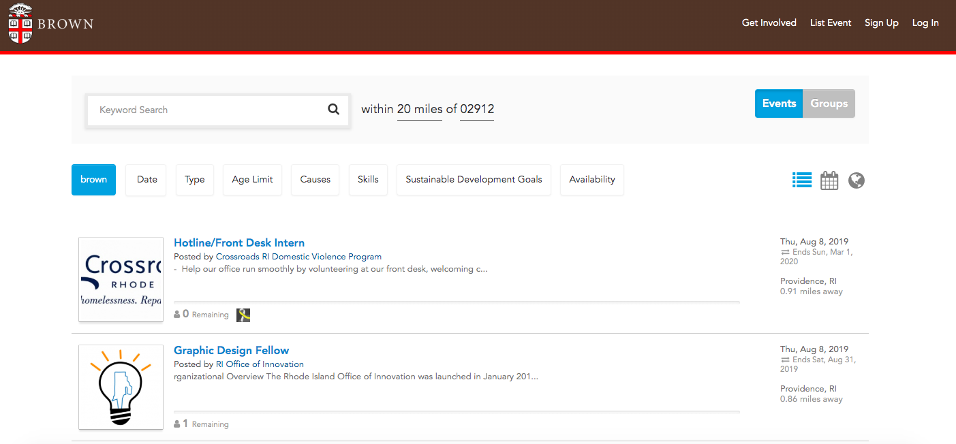Click 'Providence, RI' on the Graphic Design Fellow listing
Screen dimensions: 956x444
pos(808,389)
